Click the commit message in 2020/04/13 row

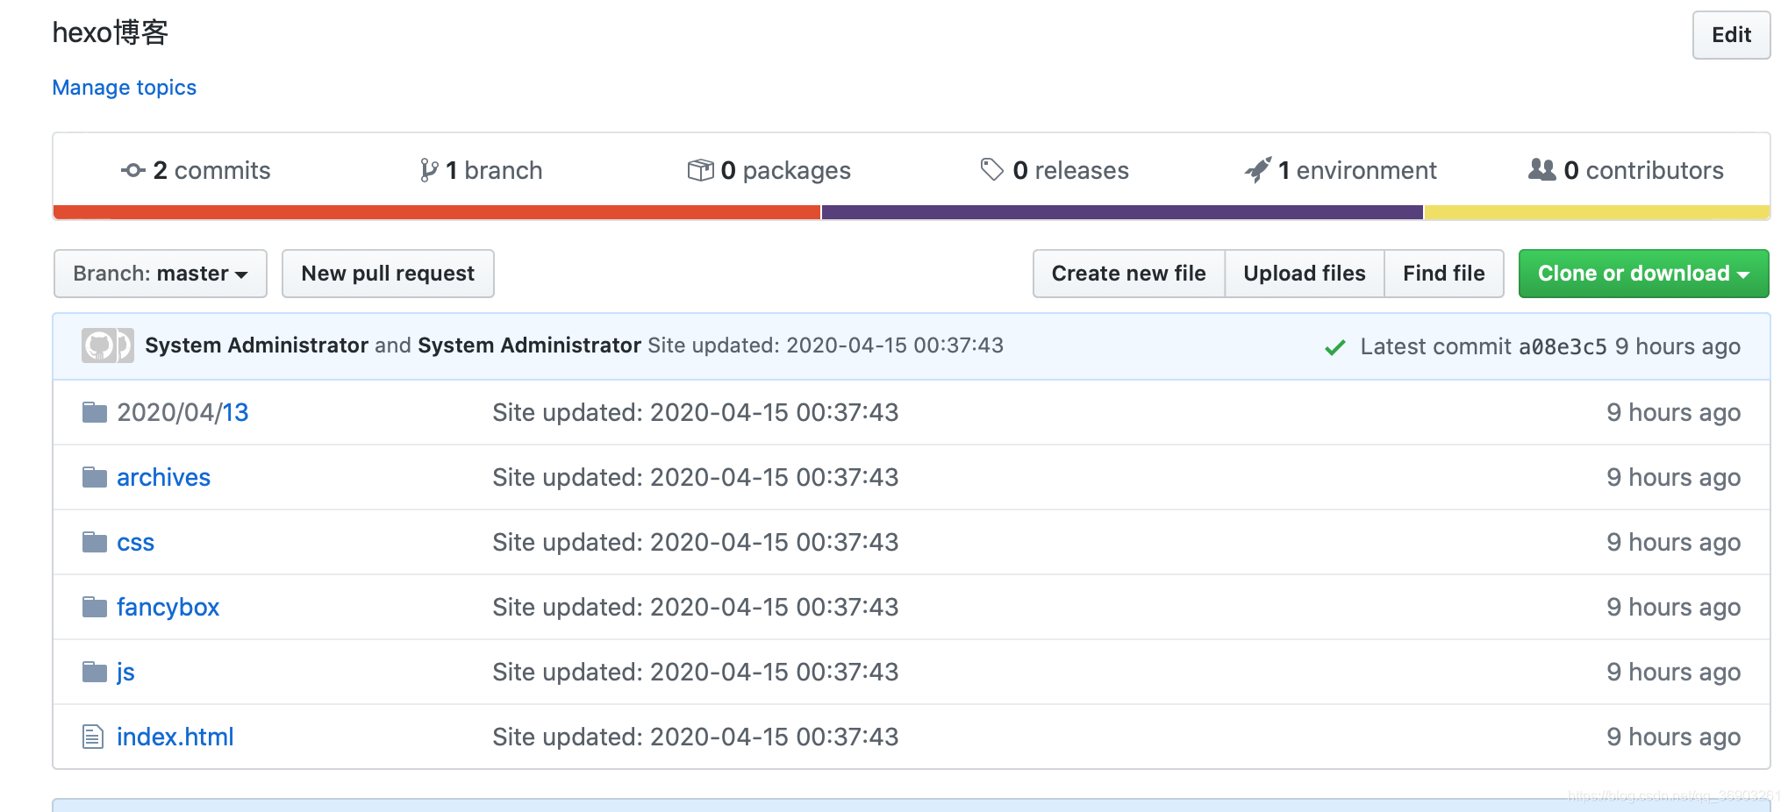coord(696,412)
